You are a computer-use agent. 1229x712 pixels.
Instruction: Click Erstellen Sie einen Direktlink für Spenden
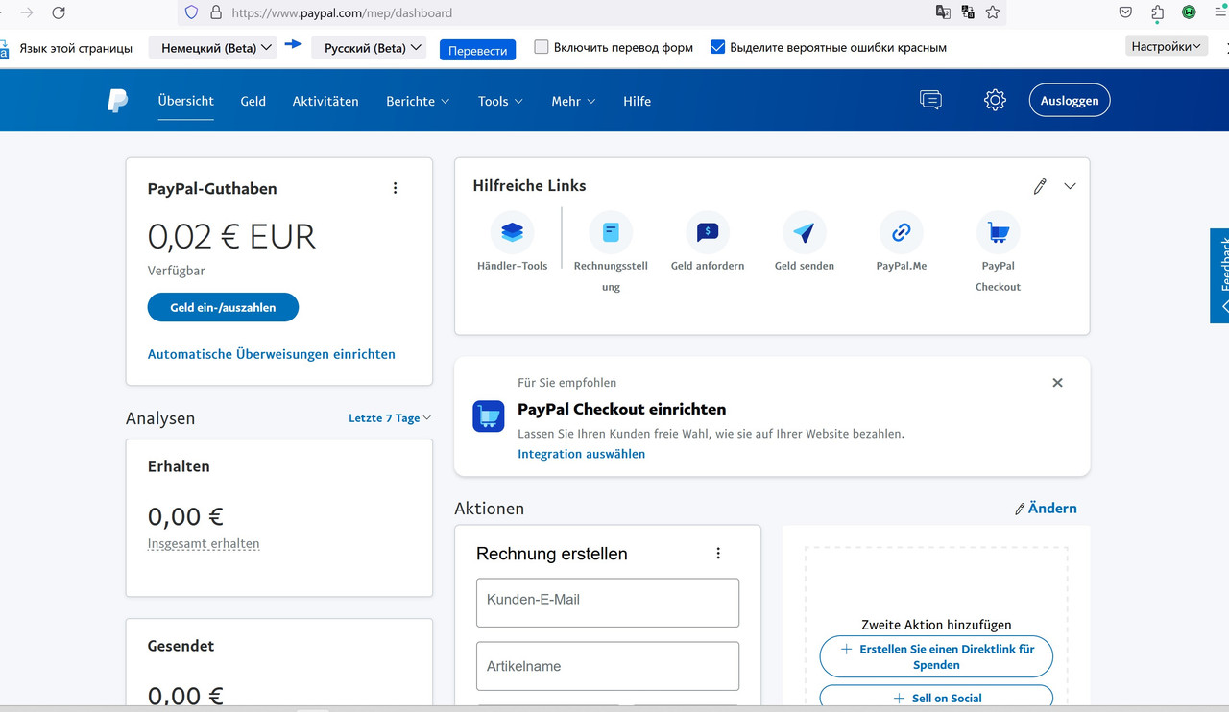pos(936,656)
